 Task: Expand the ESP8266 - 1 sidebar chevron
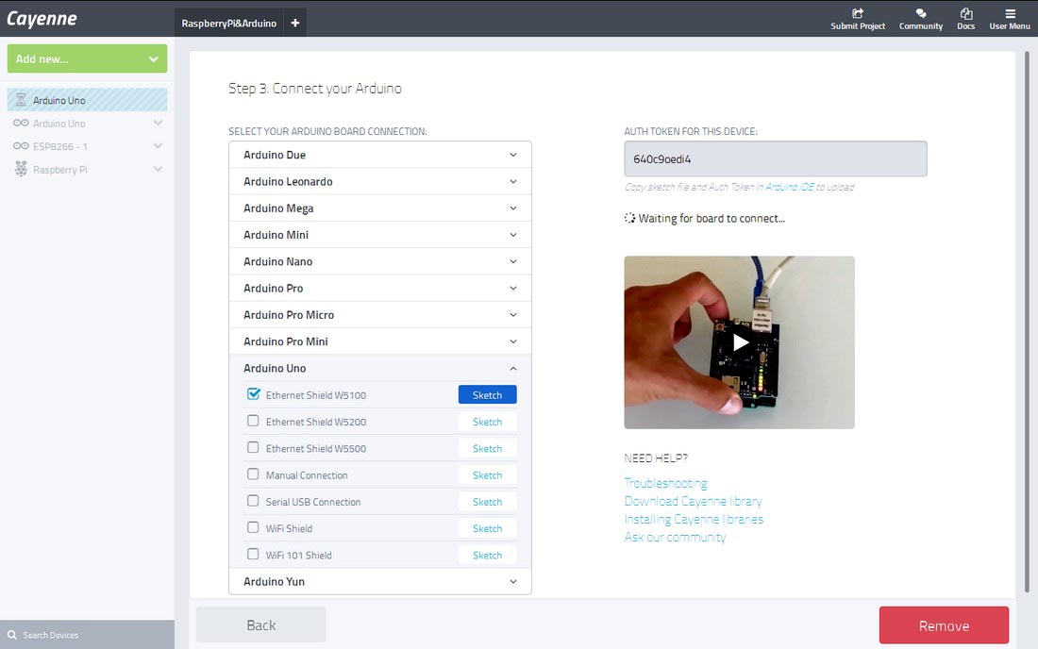coord(158,146)
